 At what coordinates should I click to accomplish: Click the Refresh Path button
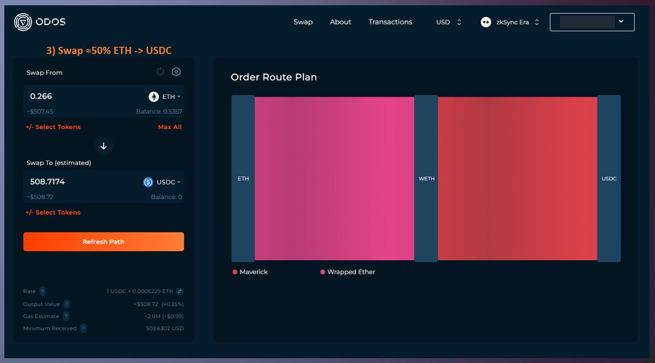(x=104, y=242)
